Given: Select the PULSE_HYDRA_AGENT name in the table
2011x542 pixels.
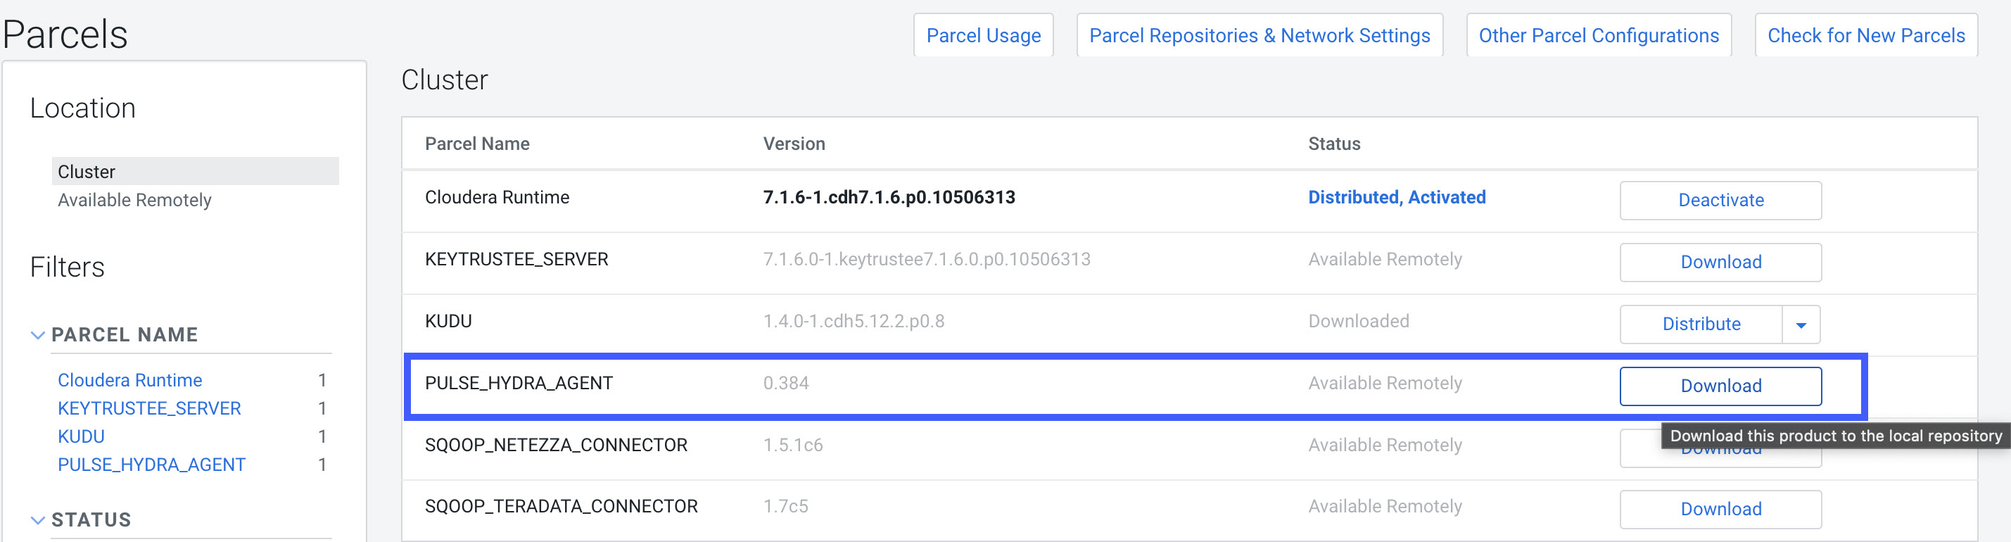Looking at the screenshot, I should click(x=519, y=384).
